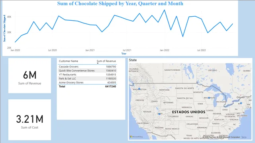Select the Park & Eat LLC row

[87, 79]
